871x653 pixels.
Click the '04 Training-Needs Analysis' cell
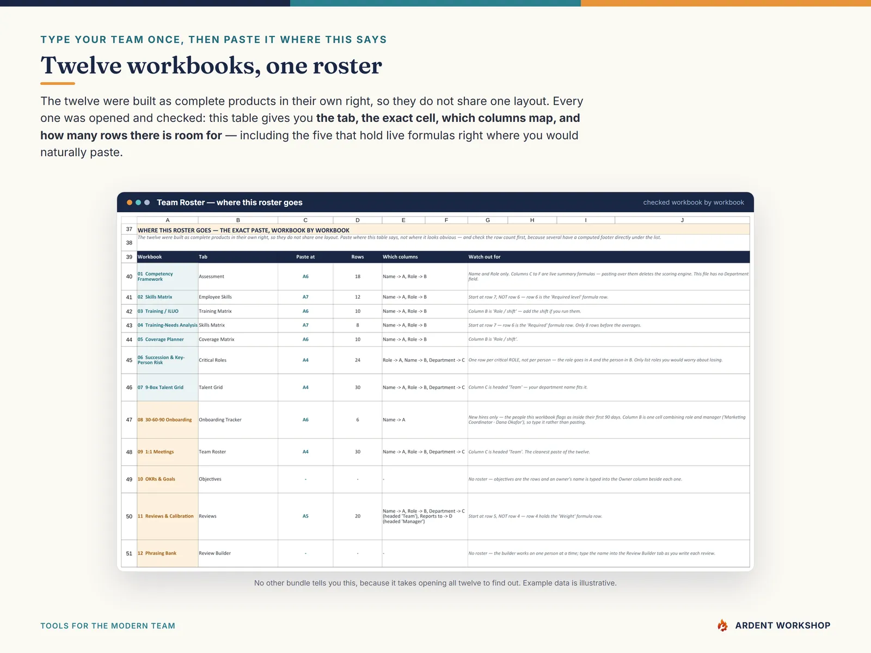click(x=168, y=325)
